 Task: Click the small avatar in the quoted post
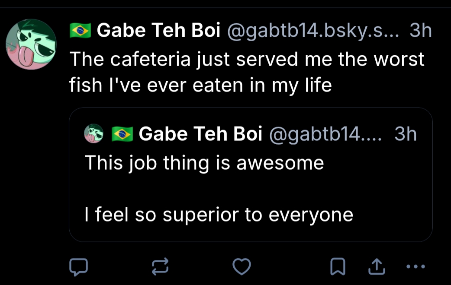[x=93, y=133]
